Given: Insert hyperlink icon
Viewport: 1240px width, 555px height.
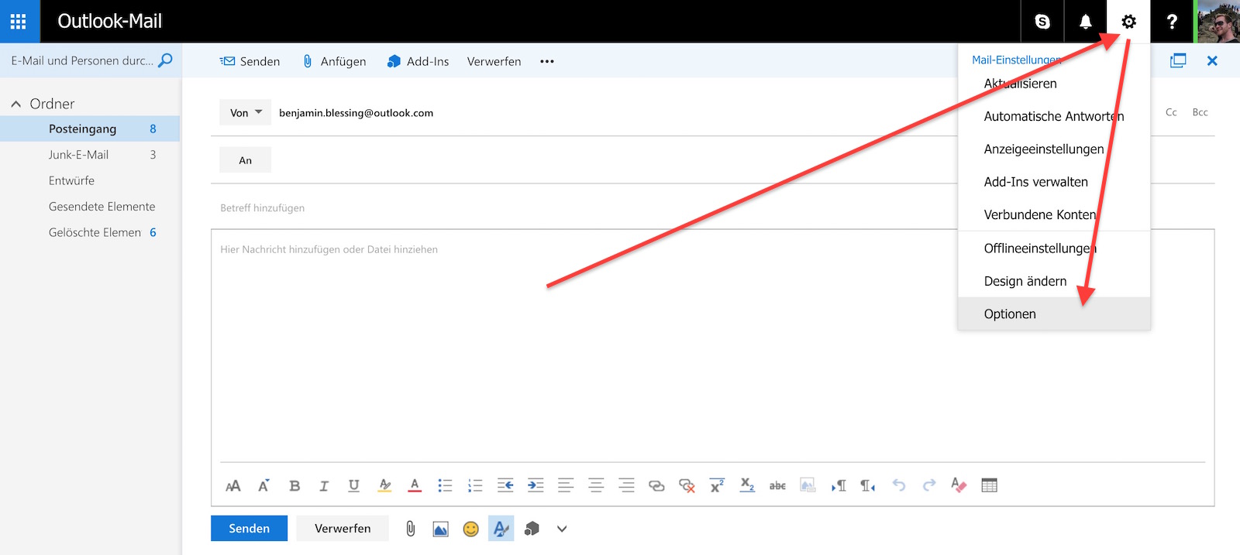Looking at the screenshot, I should pos(656,486).
